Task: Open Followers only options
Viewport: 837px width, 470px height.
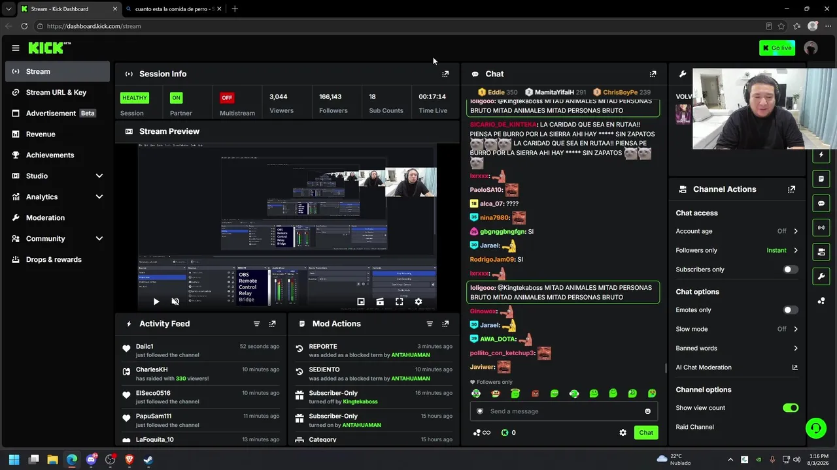Action: (737, 250)
